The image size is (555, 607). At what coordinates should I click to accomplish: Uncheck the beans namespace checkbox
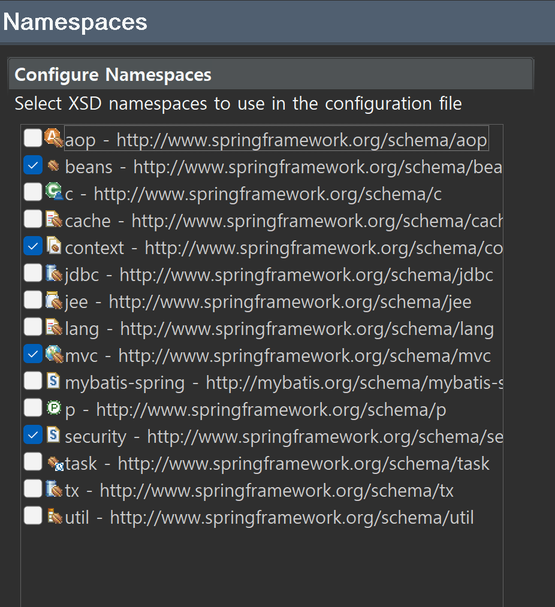tap(33, 165)
